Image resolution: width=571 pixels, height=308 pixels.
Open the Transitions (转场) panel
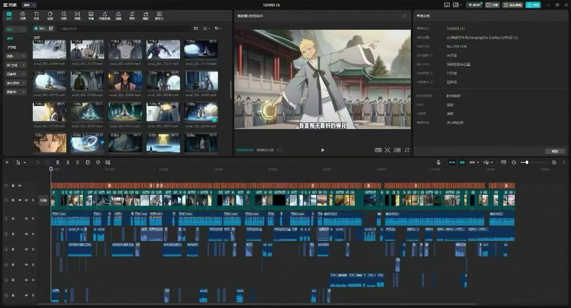77,15
